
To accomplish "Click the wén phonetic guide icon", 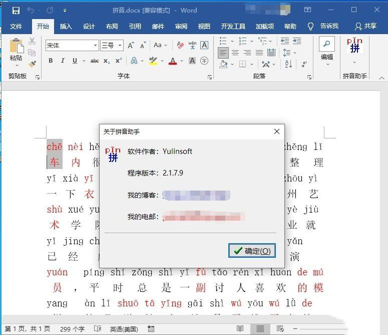I will (192, 45).
